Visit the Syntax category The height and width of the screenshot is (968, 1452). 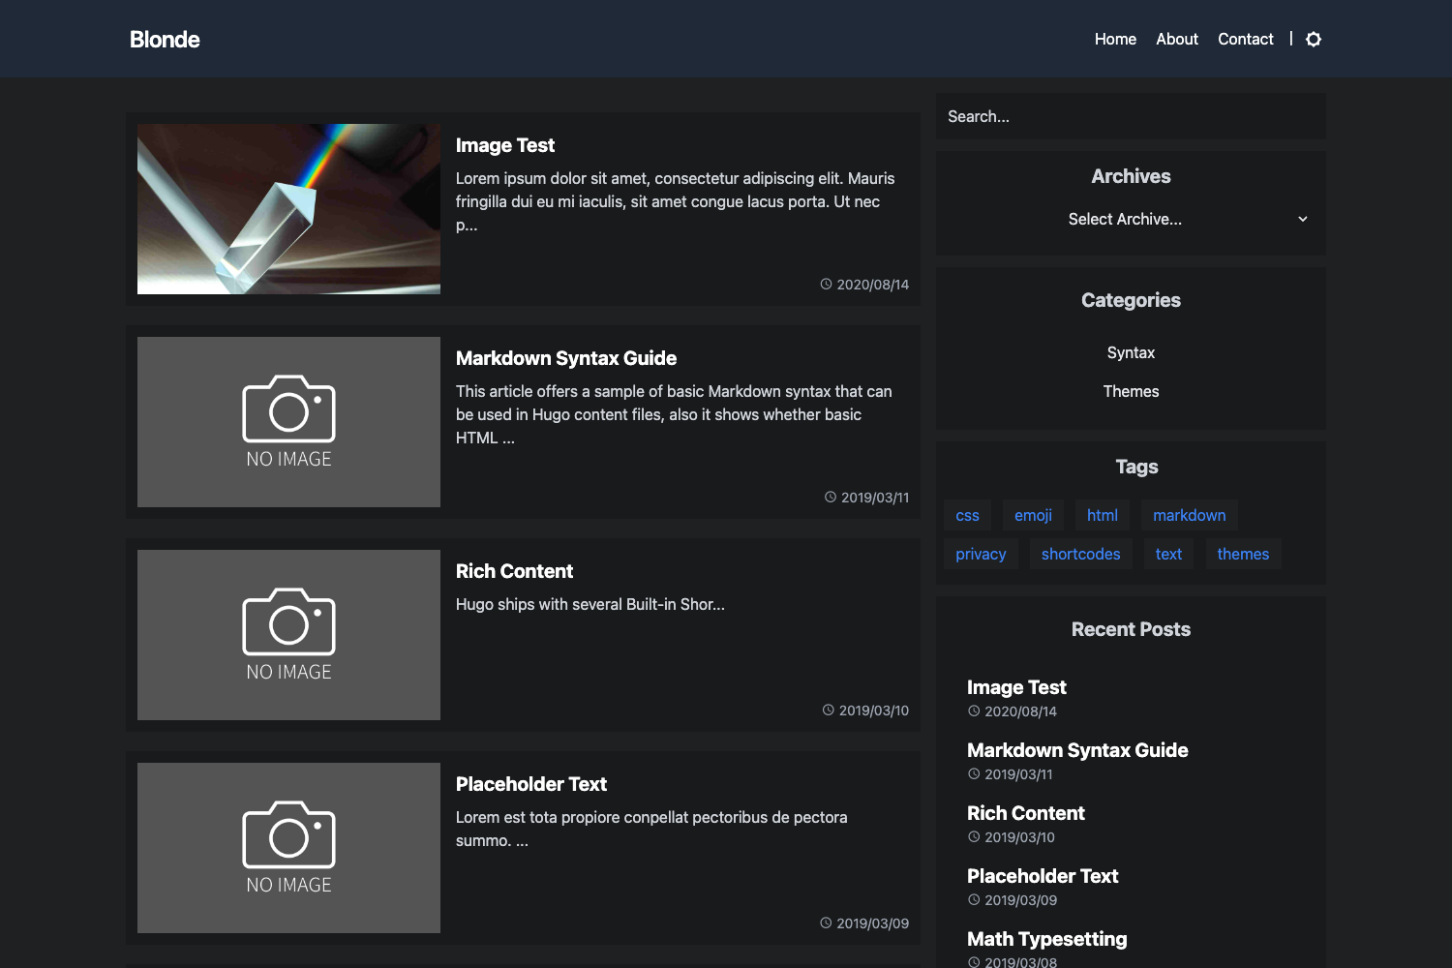(x=1131, y=352)
